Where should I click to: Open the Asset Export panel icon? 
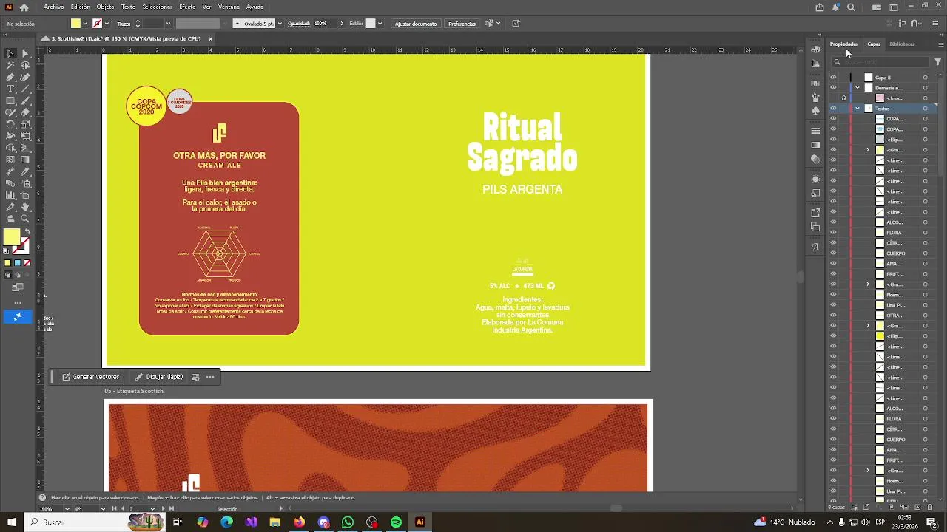coord(815,213)
